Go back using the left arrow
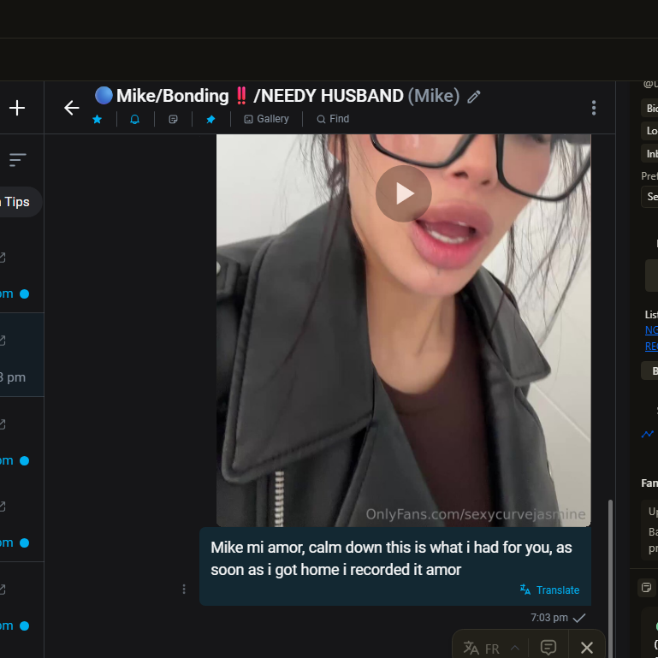This screenshot has width=658, height=658. click(x=71, y=108)
